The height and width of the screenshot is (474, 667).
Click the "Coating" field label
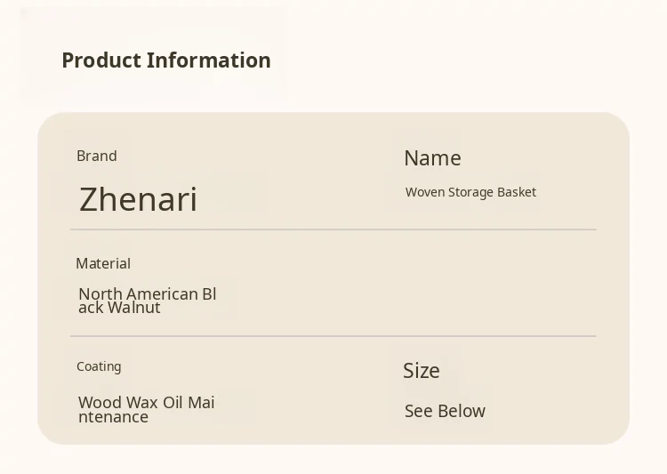click(99, 366)
